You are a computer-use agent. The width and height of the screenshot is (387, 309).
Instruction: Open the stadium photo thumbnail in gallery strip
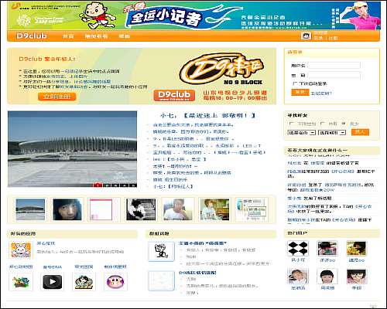tap(30, 209)
